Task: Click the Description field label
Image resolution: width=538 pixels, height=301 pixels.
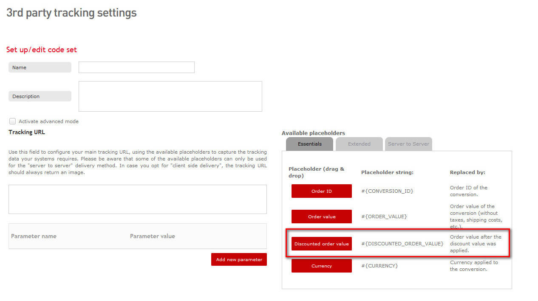Action: tap(40, 96)
